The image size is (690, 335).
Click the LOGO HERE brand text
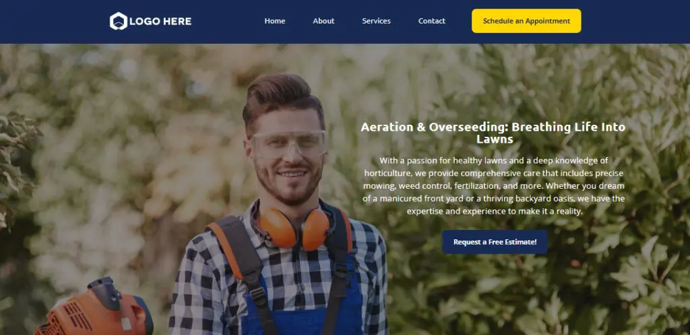(x=160, y=21)
